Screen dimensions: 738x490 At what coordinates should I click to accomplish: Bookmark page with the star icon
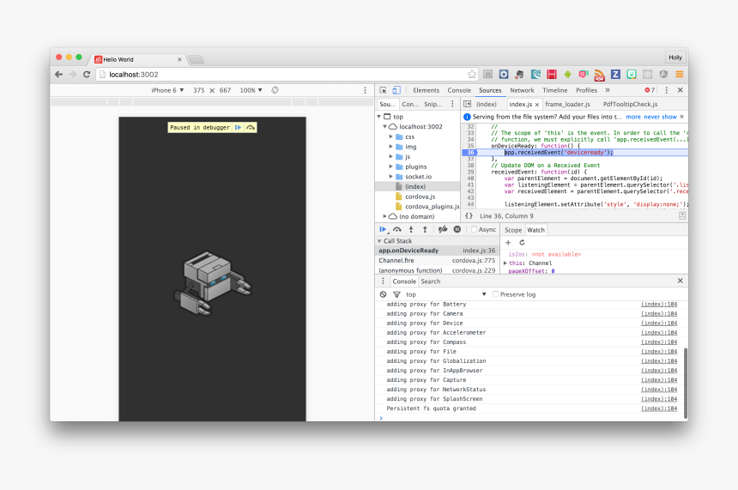pyautogui.click(x=472, y=75)
